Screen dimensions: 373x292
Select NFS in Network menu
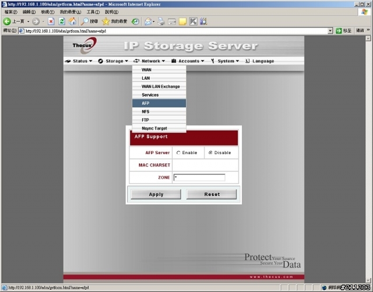tap(159, 112)
